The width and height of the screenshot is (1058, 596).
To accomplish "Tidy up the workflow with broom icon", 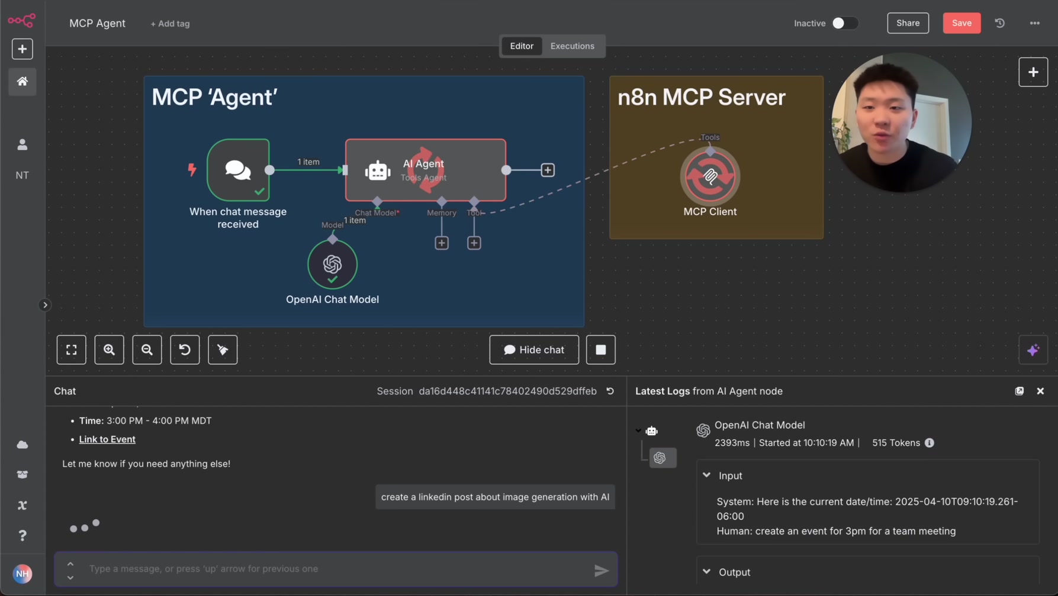I will tap(223, 350).
